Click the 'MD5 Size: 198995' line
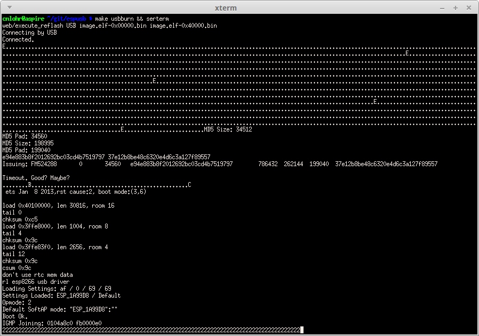 (28, 143)
